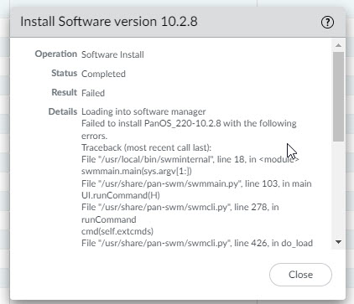
Task: Click the Close button
Action: point(300,275)
